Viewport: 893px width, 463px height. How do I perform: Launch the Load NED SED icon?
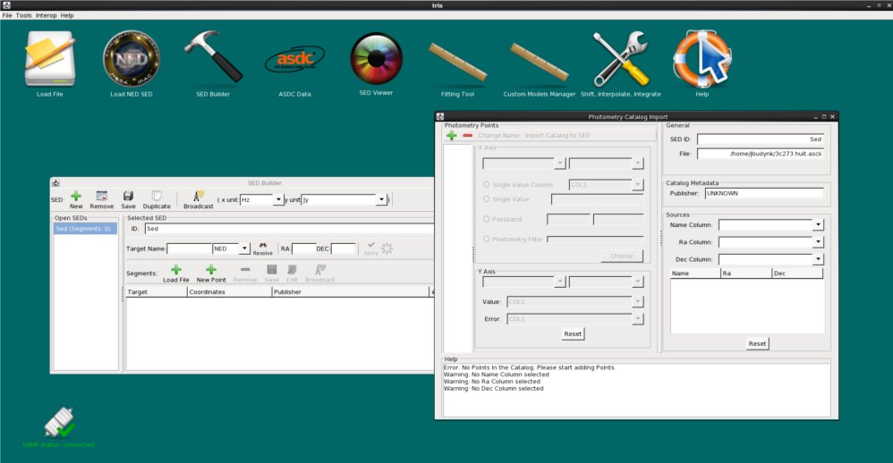[x=132, y=59]
